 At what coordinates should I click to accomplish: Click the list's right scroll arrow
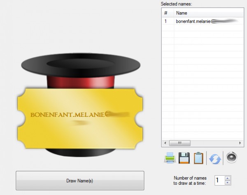click(240, 143)
